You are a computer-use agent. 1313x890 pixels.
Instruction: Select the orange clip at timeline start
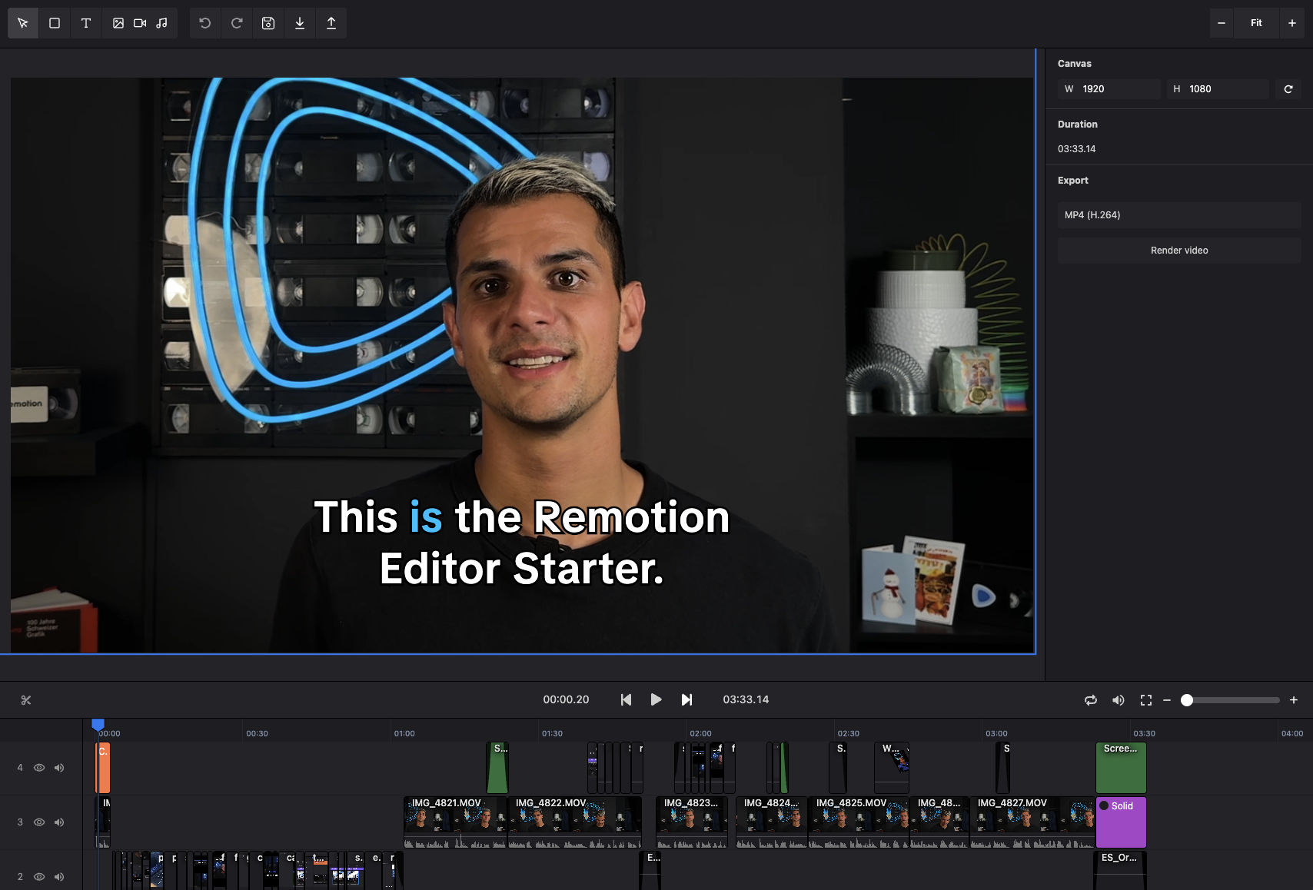(103, 768)
